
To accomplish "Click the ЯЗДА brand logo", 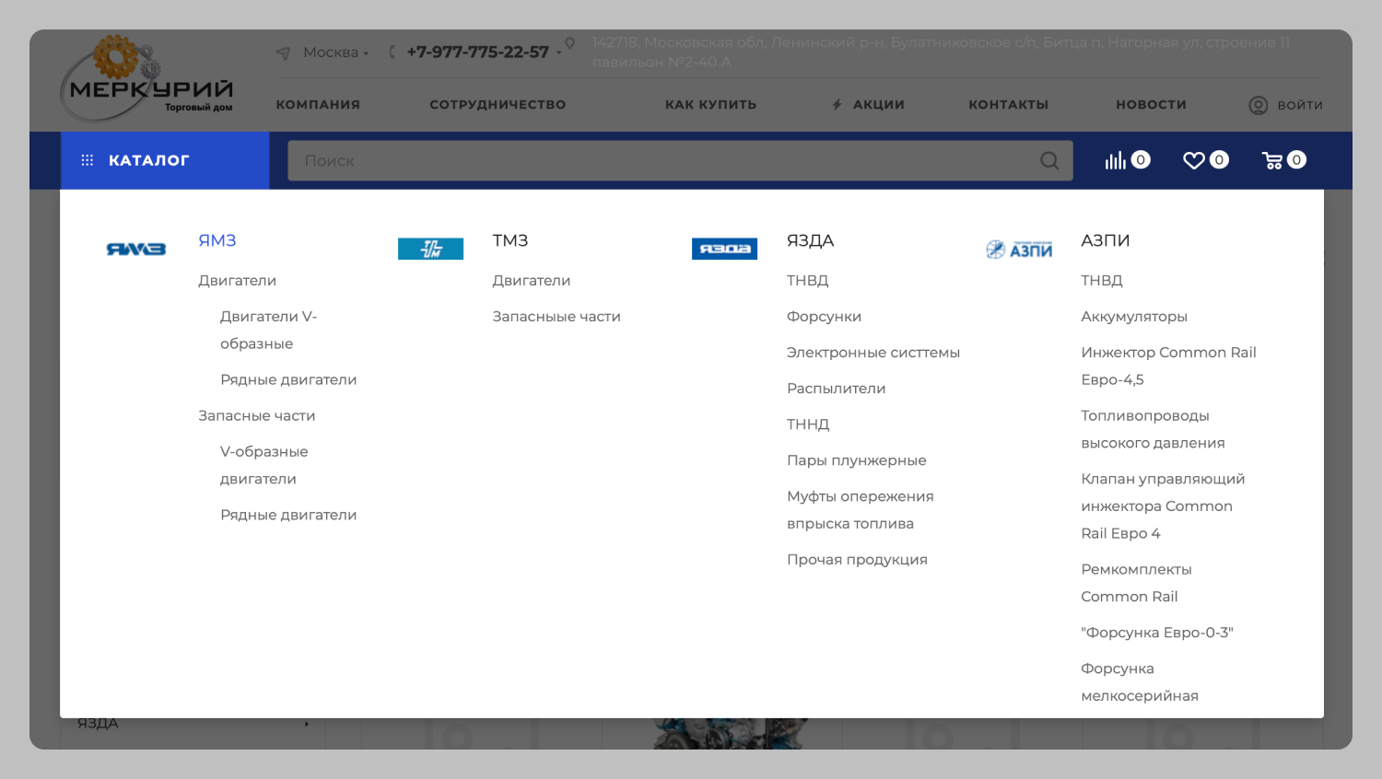I will click(724, 249).
